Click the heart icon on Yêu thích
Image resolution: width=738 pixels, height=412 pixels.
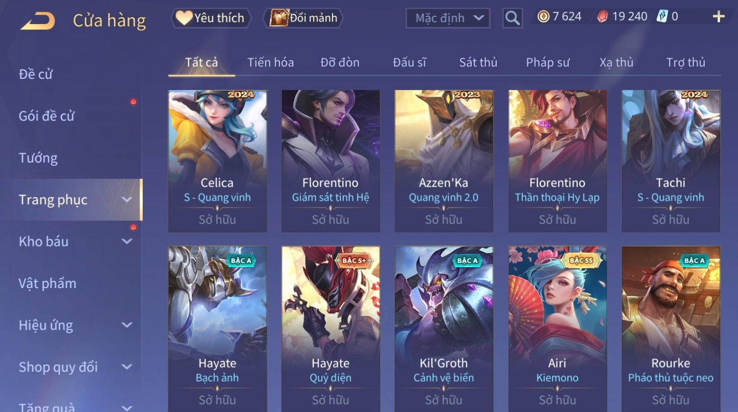[184, 18]
